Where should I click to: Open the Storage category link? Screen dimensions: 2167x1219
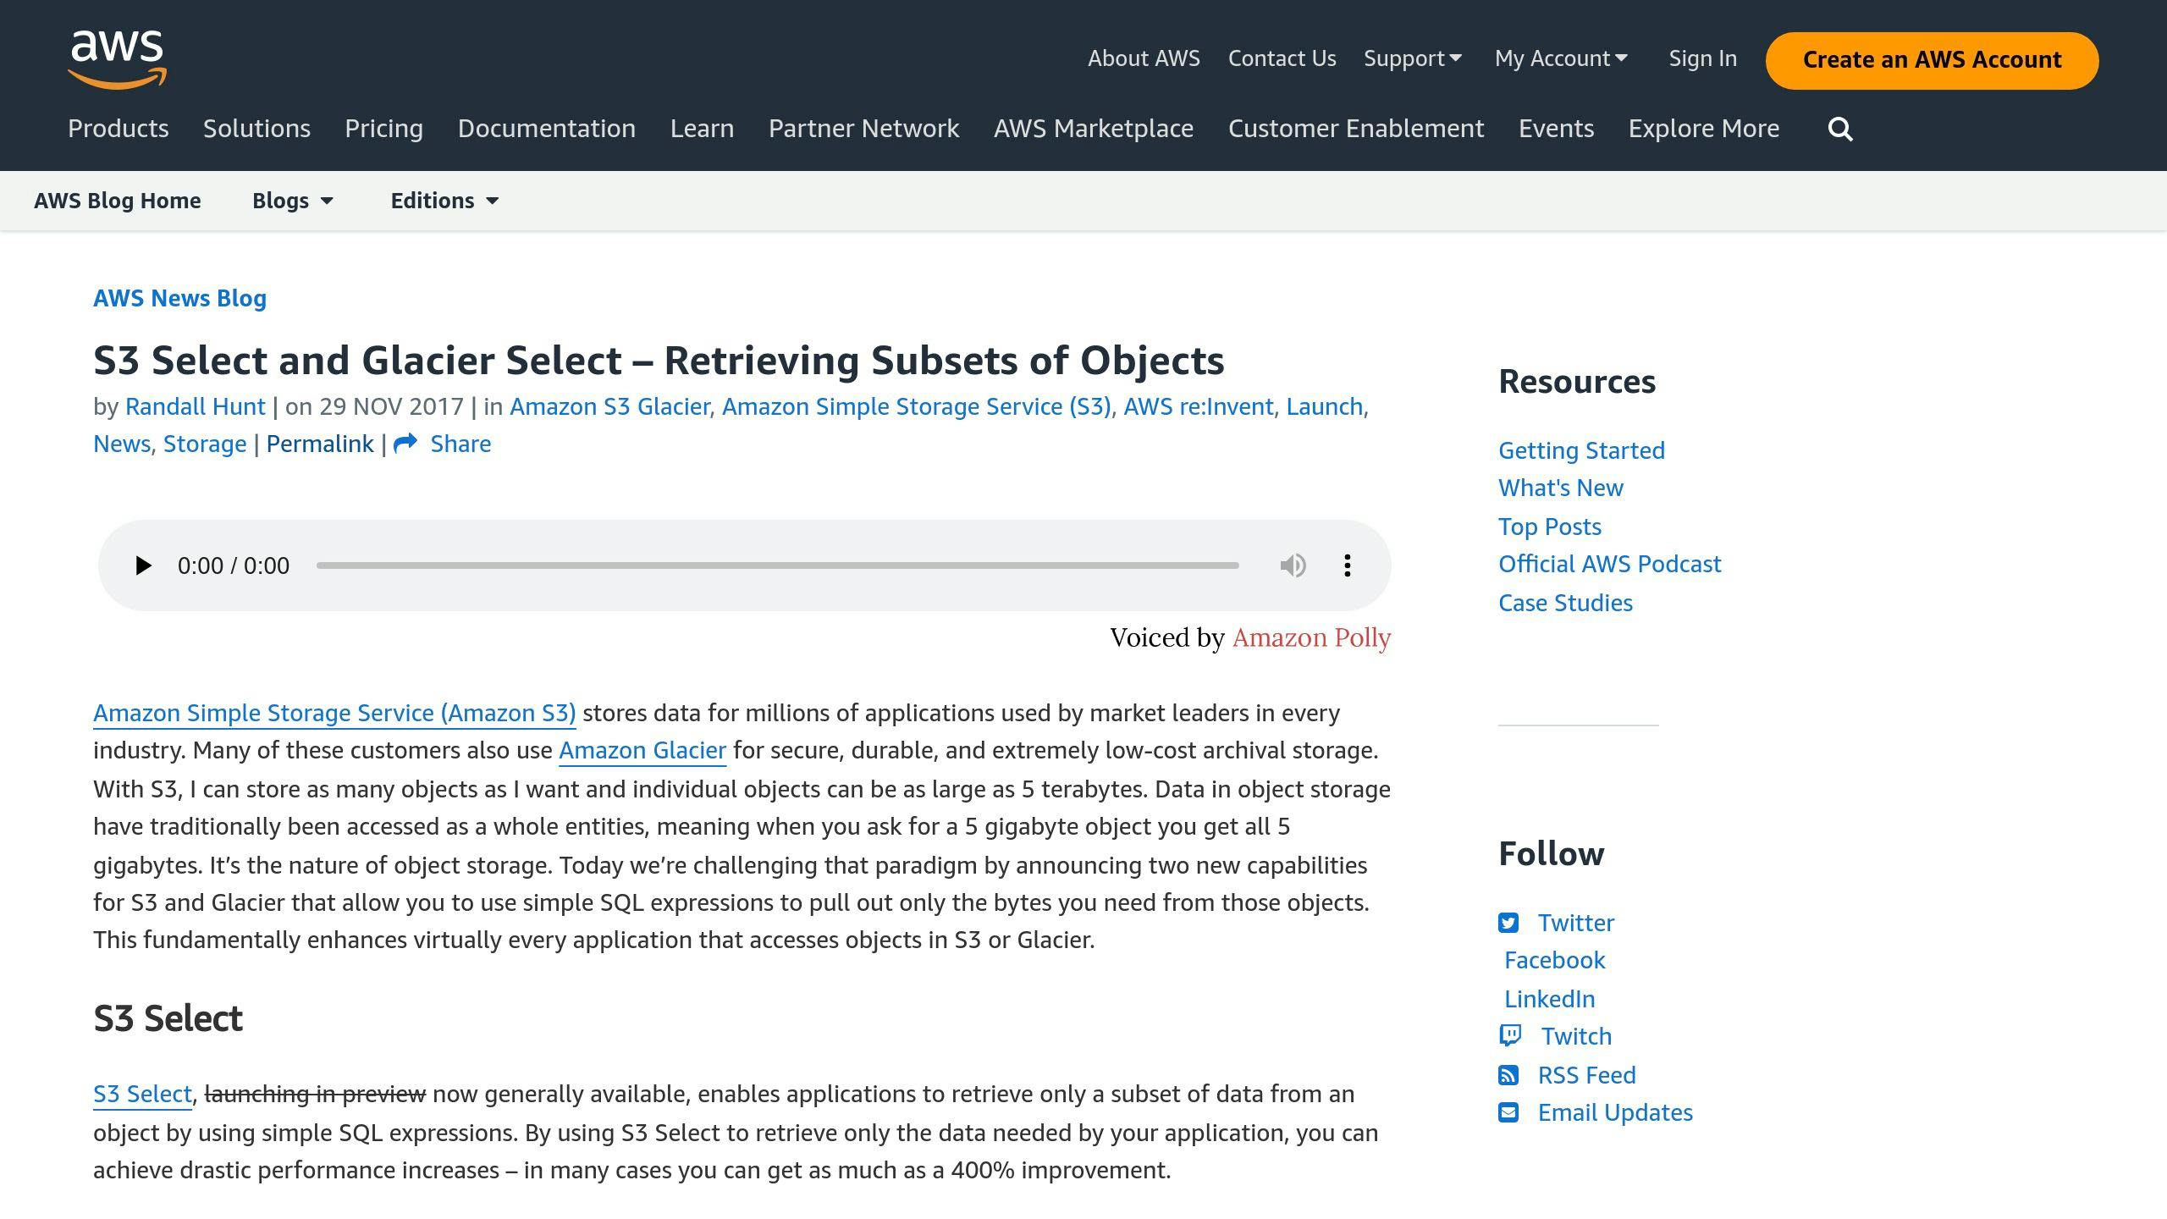click(x=205, y=444)
